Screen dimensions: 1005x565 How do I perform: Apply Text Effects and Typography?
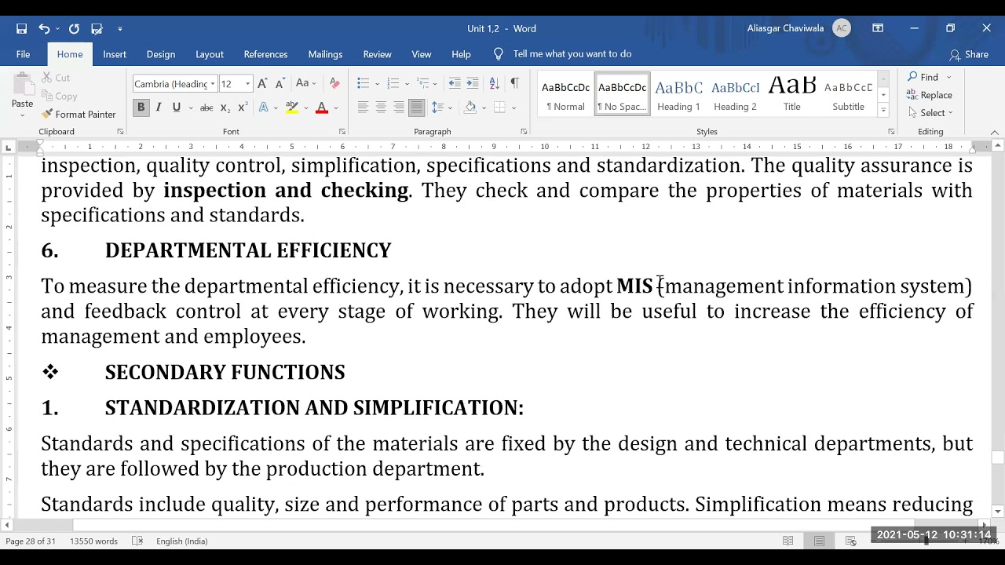pos(264,108)
